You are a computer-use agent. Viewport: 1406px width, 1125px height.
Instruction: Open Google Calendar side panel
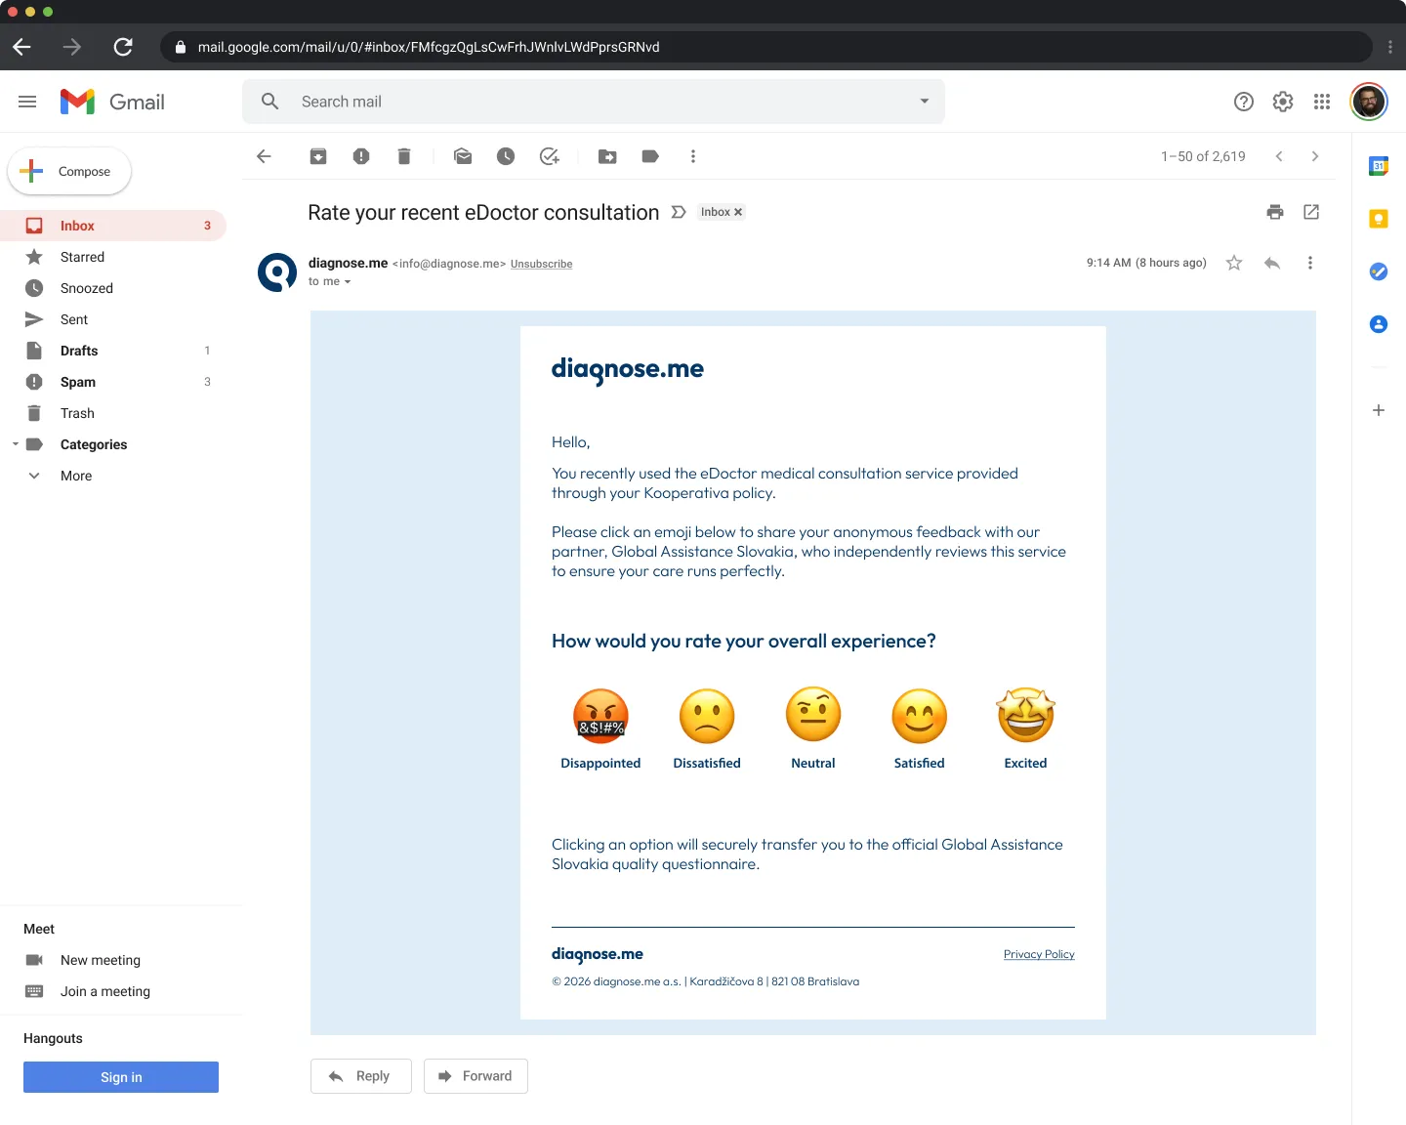coord(1379,166)
